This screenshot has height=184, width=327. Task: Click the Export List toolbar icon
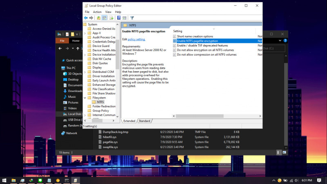[x=111, y=18]
